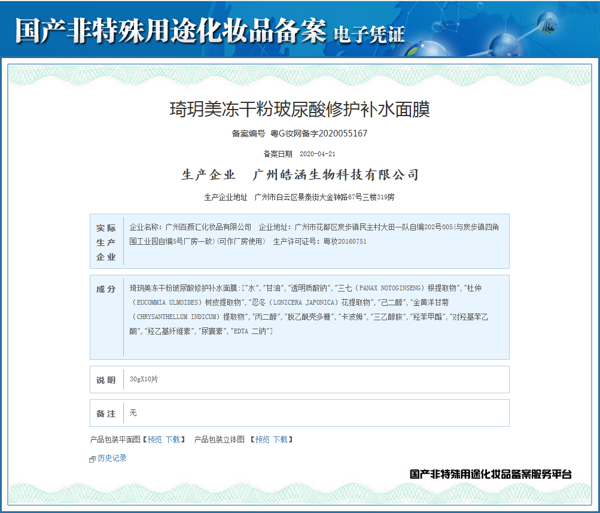600x513 pixels.
Task: Click the 成分 section label
Action: 106,289
